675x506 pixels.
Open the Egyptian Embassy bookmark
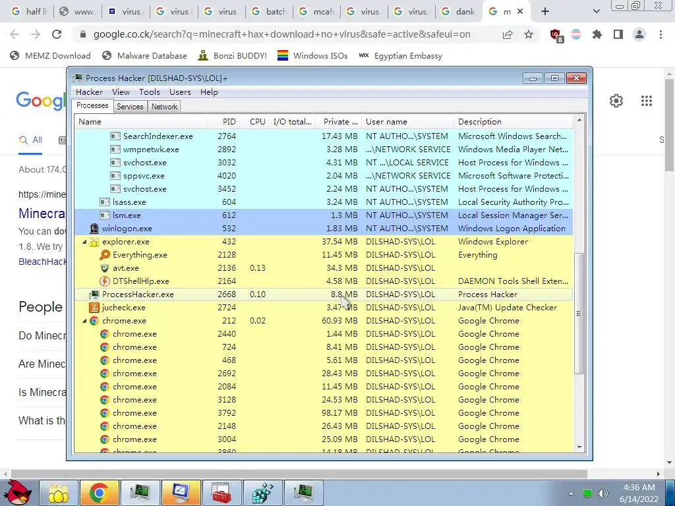pyautogui.click(x=400, y=56)
